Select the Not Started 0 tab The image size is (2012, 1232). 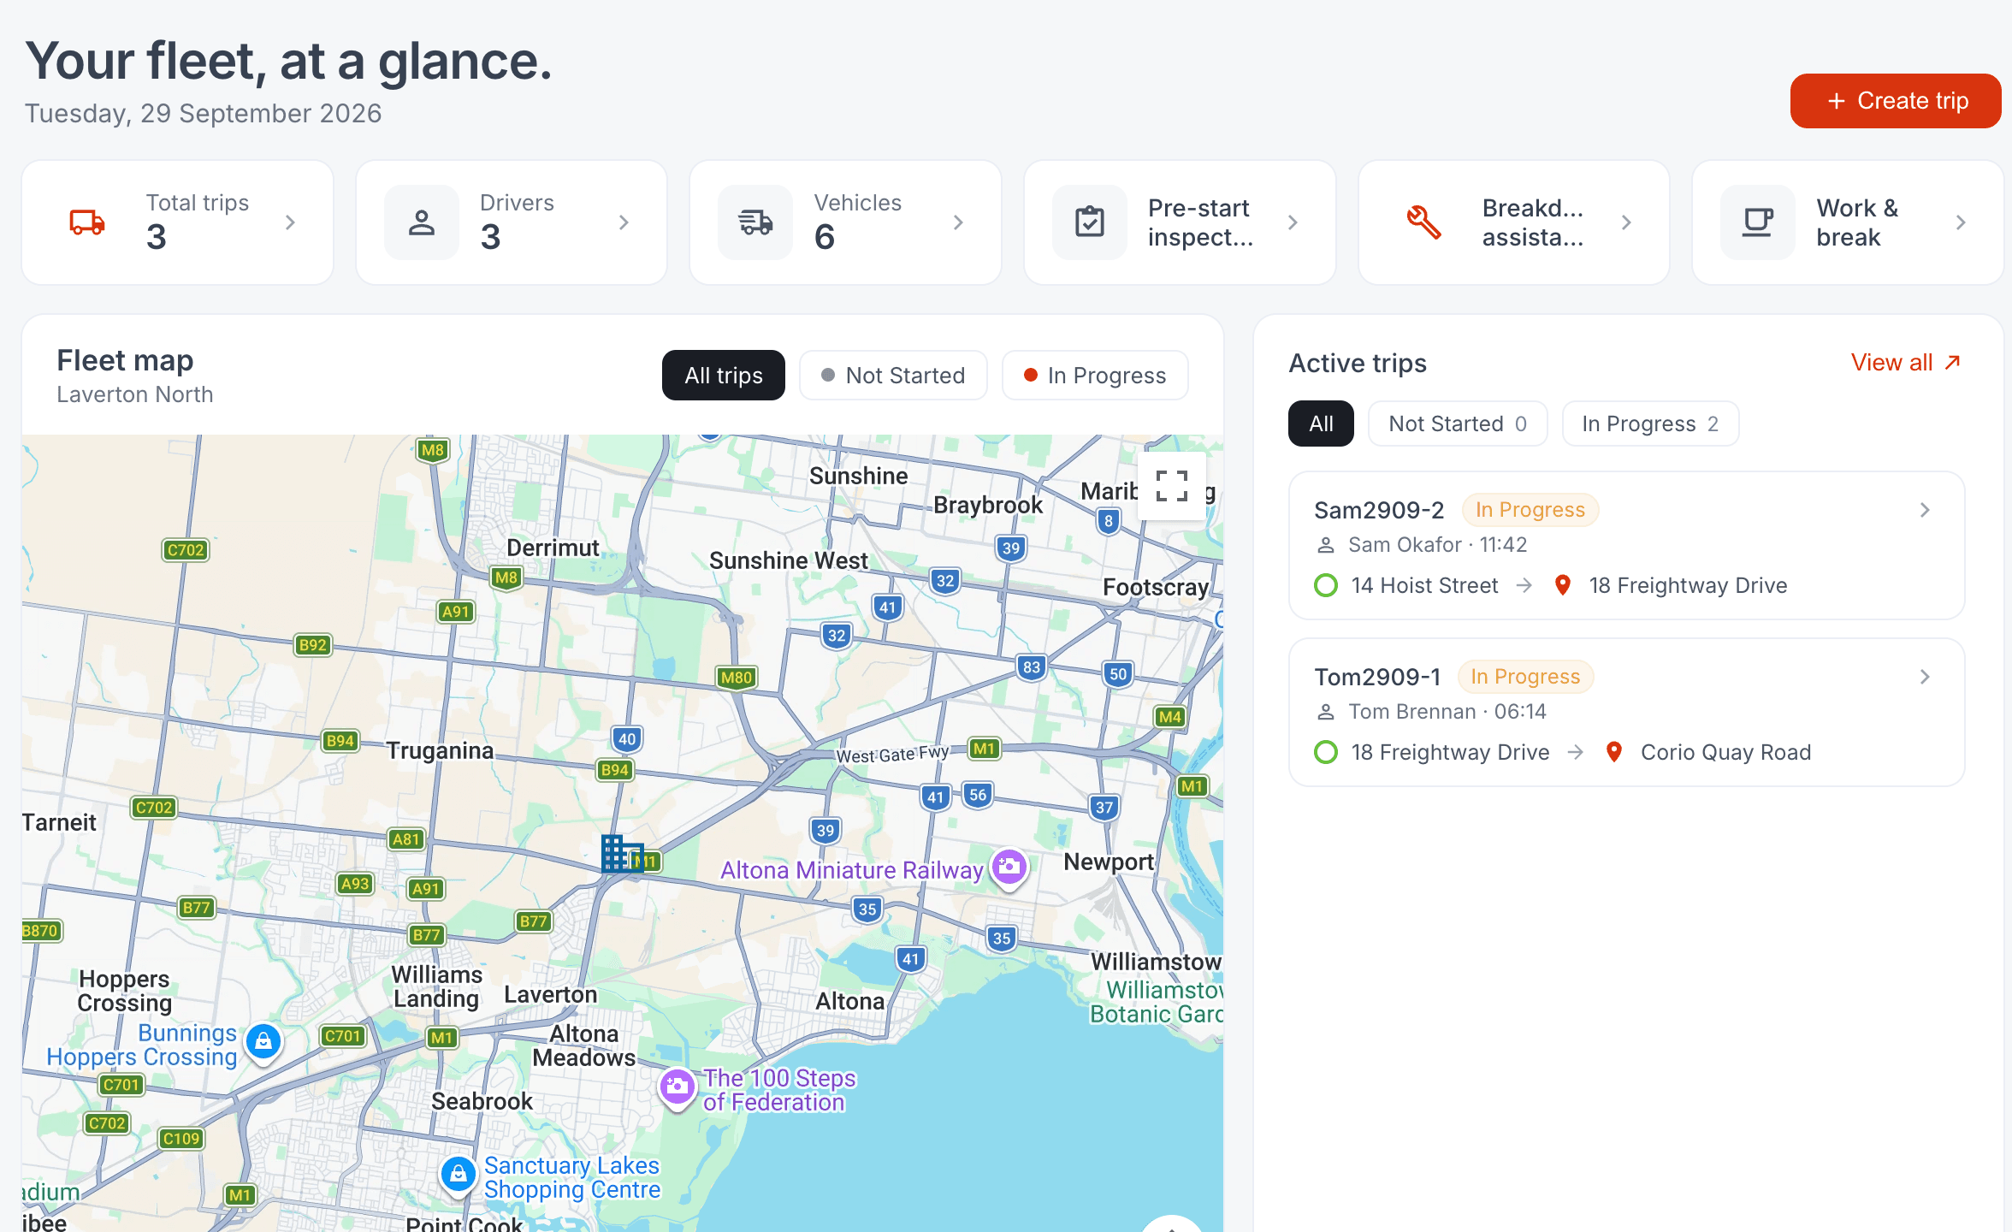coord(1458,423)
